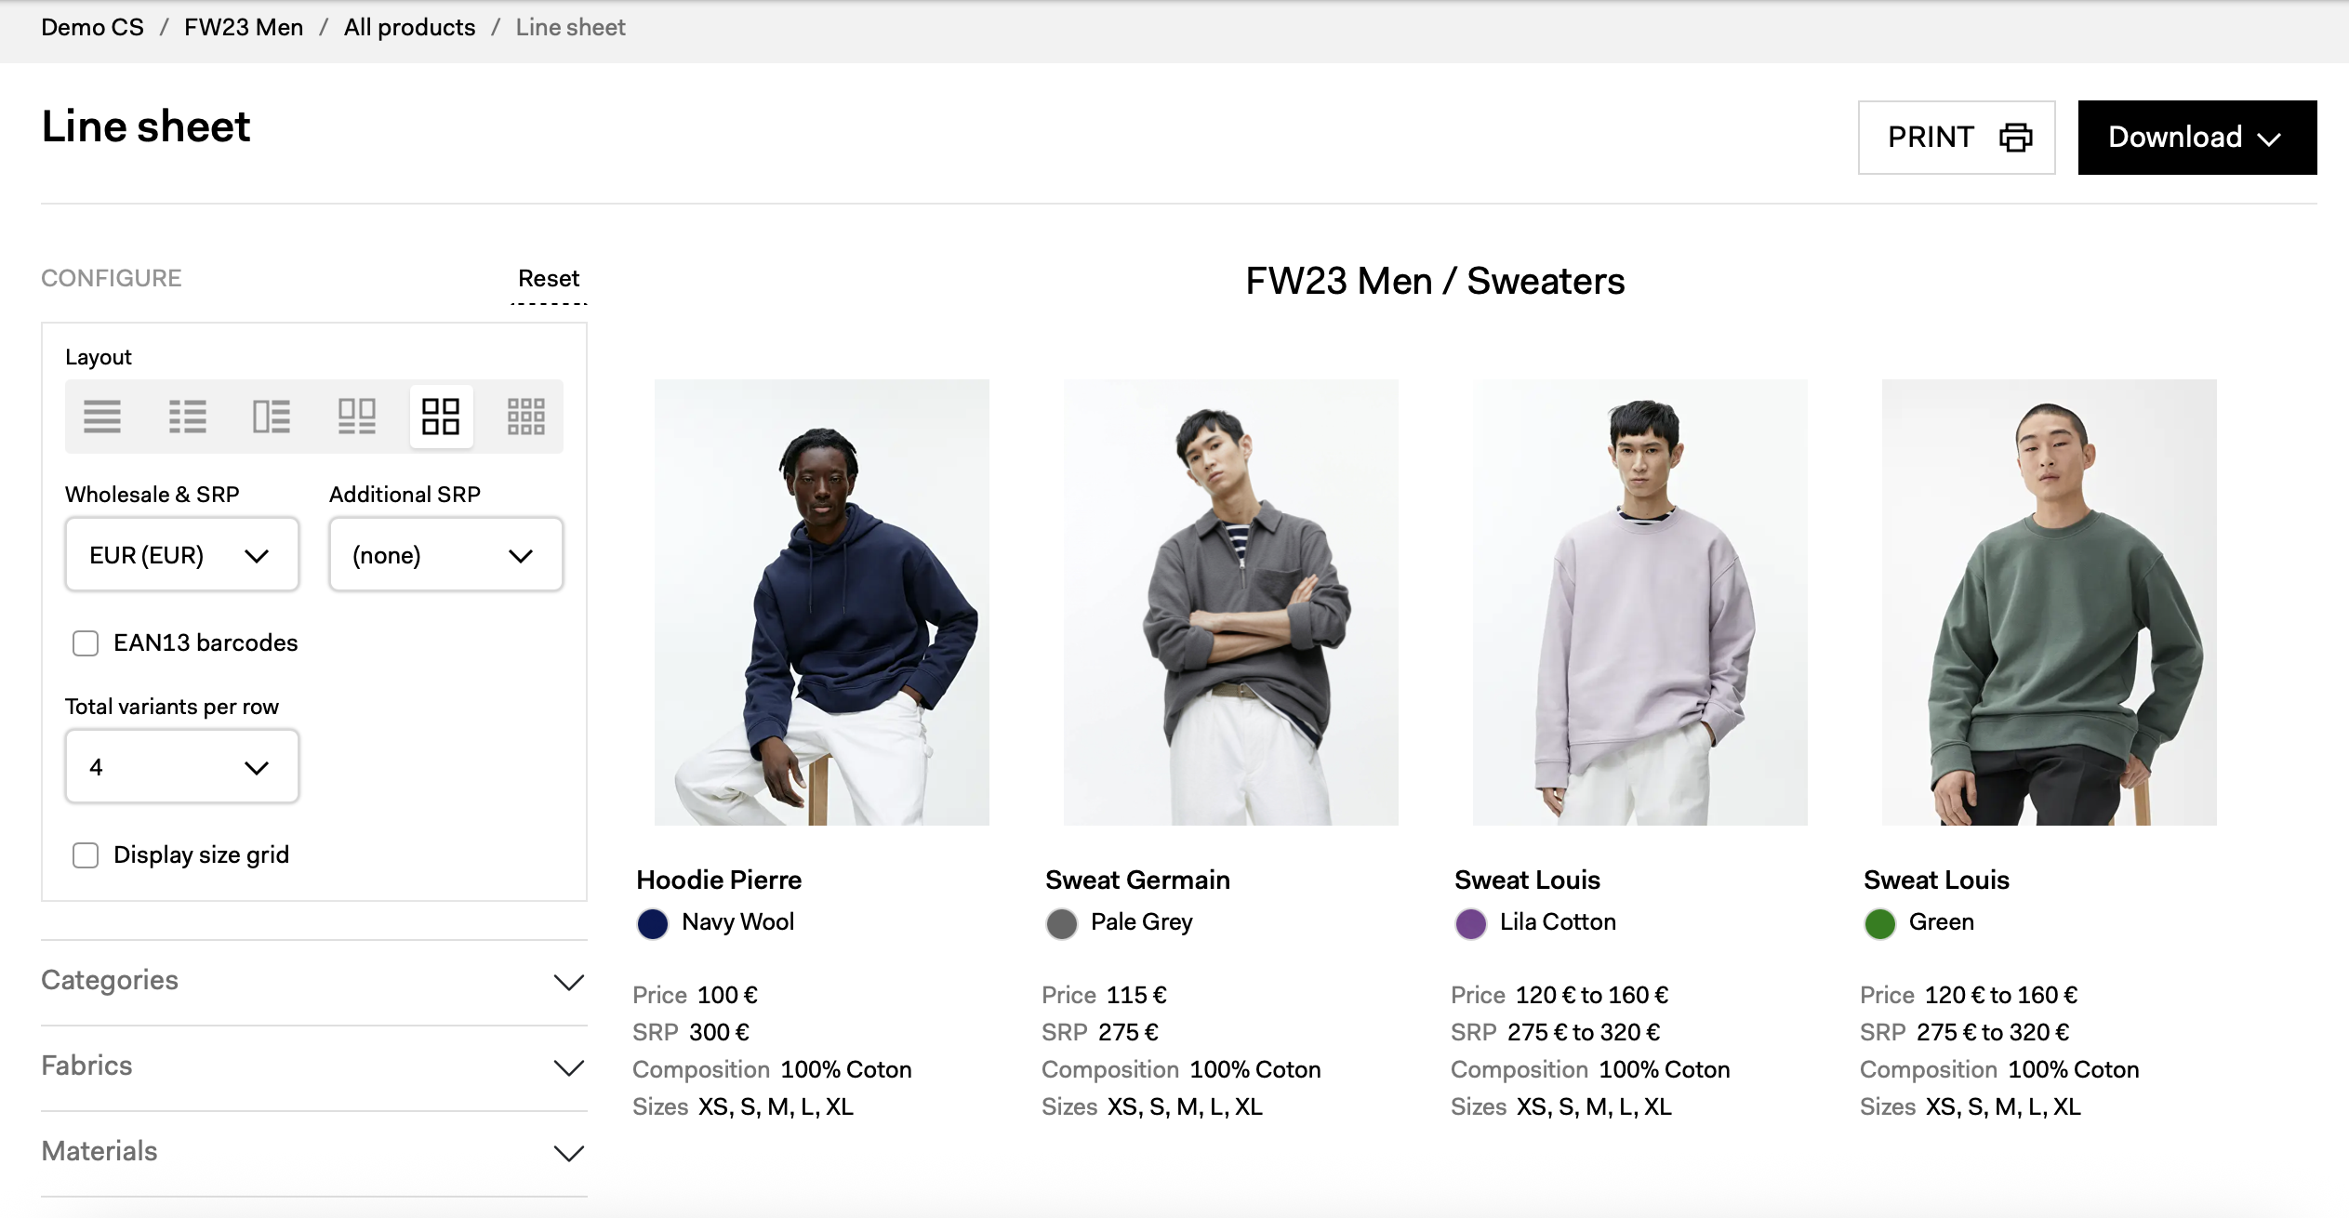
Task: Switch to image-with-text-lines layout icon
Action: [272, 417]
